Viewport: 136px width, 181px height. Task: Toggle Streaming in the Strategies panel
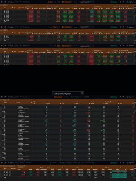pyautogui.click(x=114, y=163)
